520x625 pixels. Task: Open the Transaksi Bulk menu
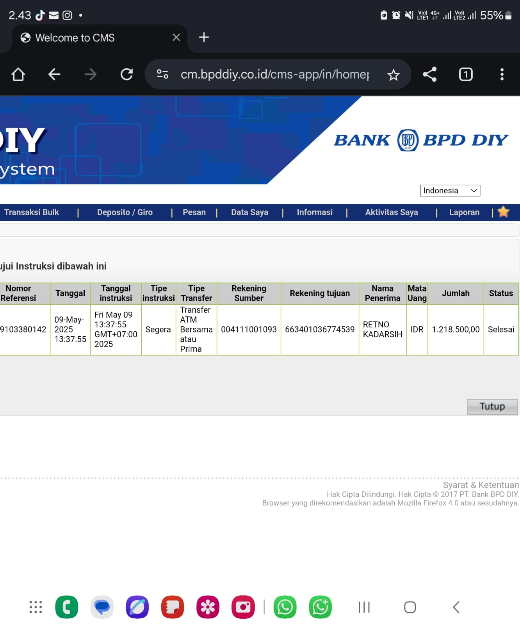[31, 212]
